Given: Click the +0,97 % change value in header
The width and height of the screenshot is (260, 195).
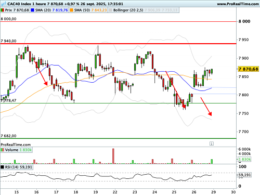Looking at the screenshot, I should [72, 4].
